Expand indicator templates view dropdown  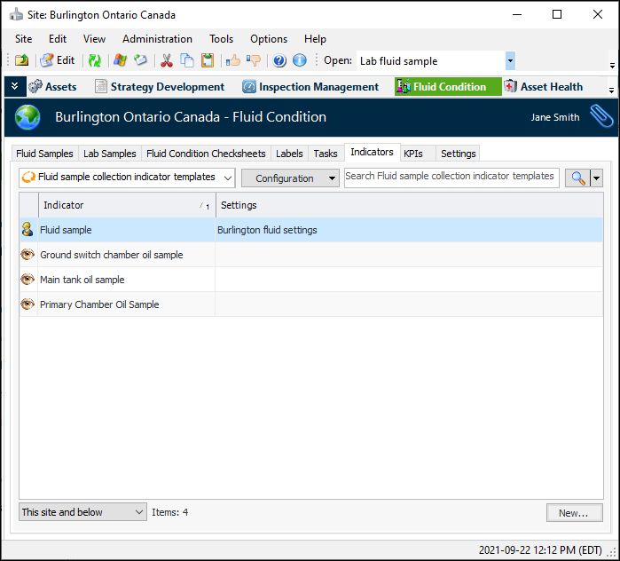[x=228, y=178]
